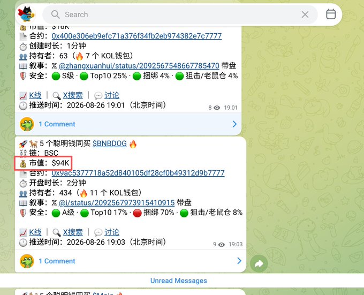Click the 19:03 message timestamp
Image resolution: width=364 pixels, height=295 pixels.
point(236,244)
